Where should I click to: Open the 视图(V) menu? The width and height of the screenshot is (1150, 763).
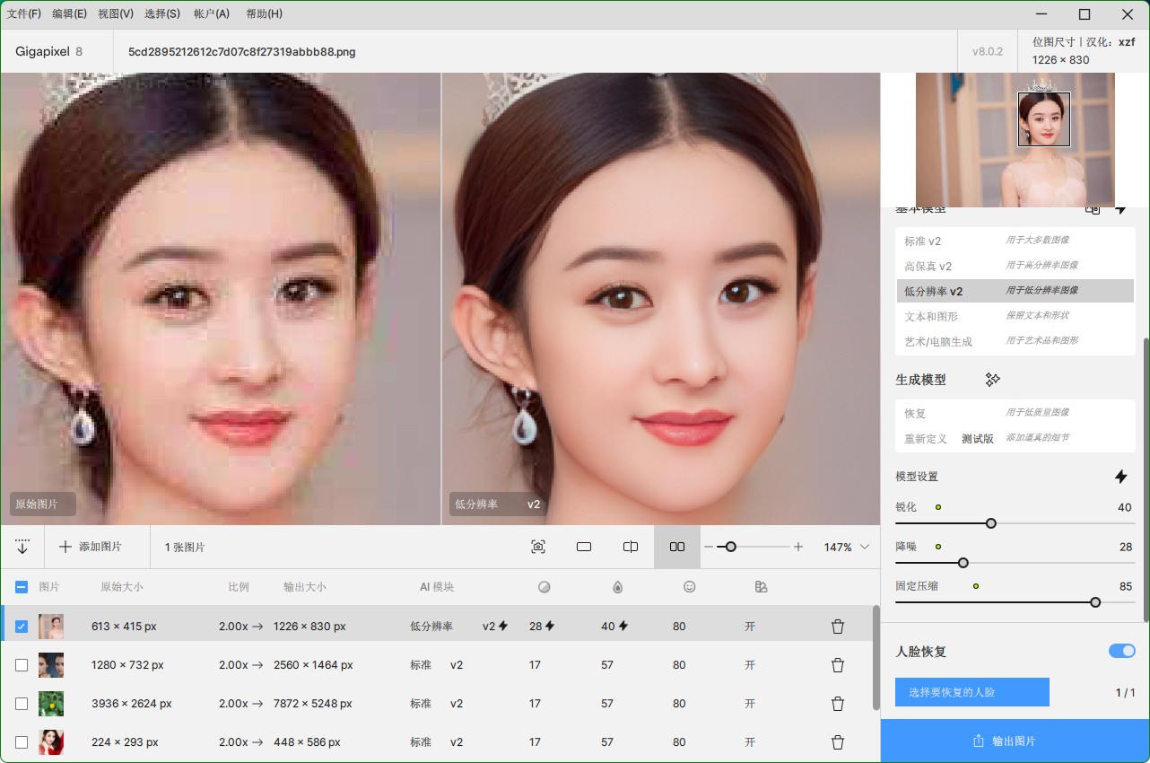116,13
